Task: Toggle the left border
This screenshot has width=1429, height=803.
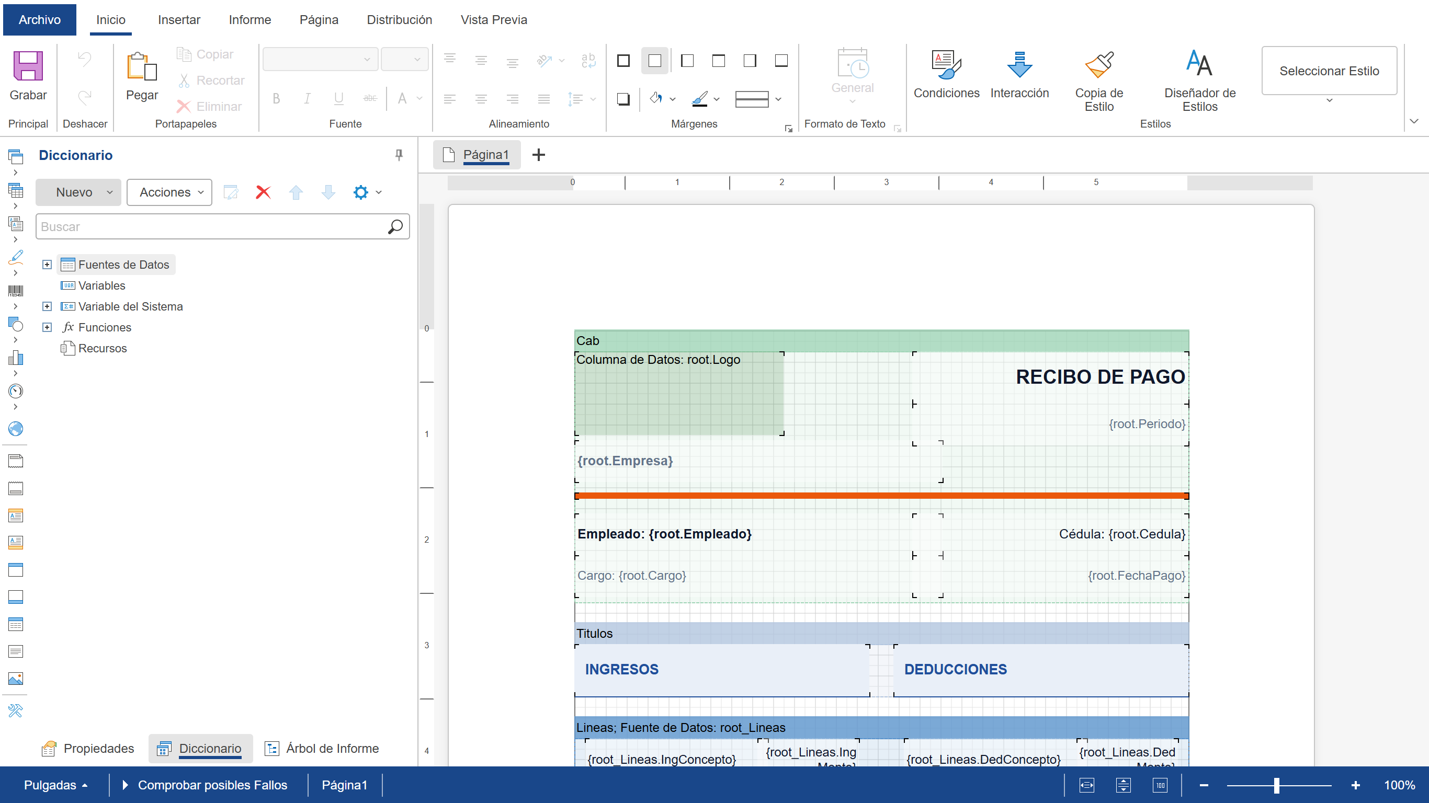Action: (x=687, y=61)
